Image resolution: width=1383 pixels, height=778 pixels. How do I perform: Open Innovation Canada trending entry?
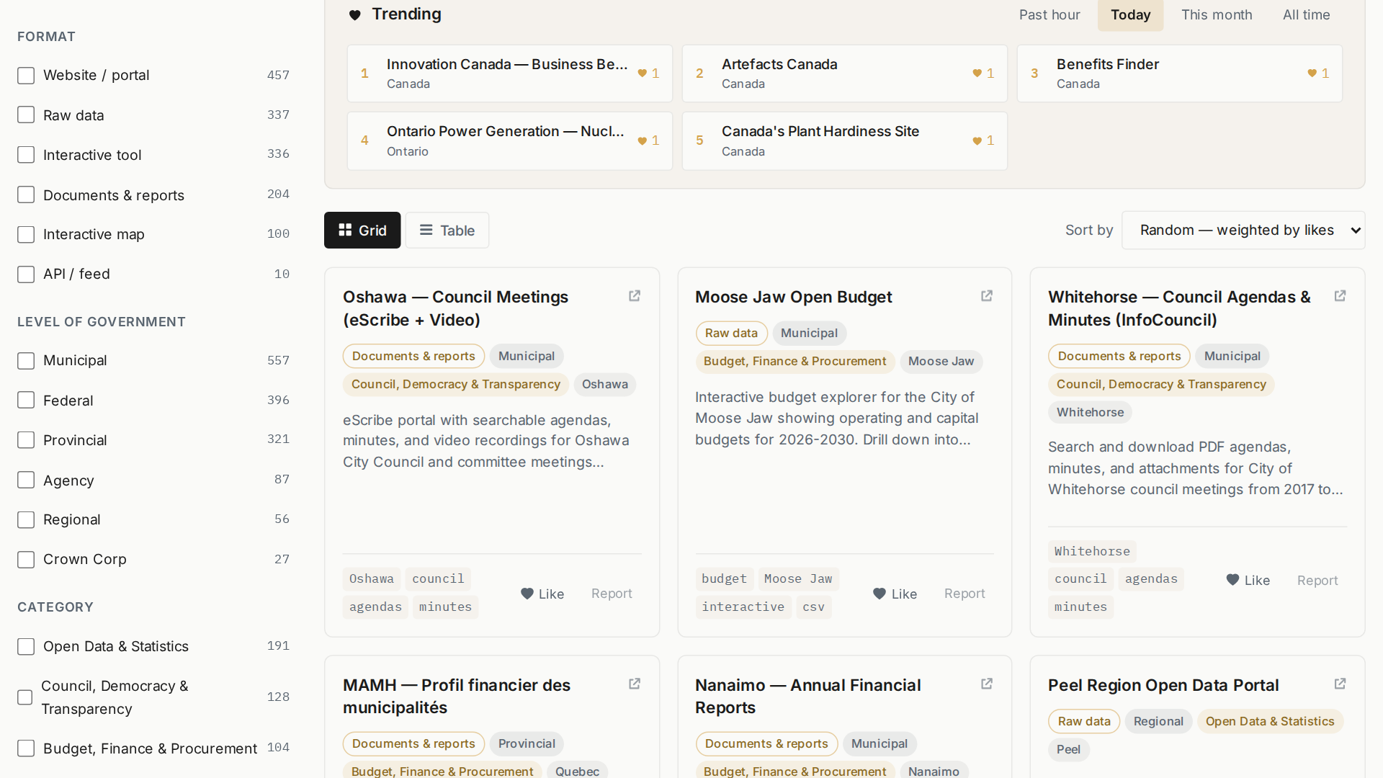(509, 73)
